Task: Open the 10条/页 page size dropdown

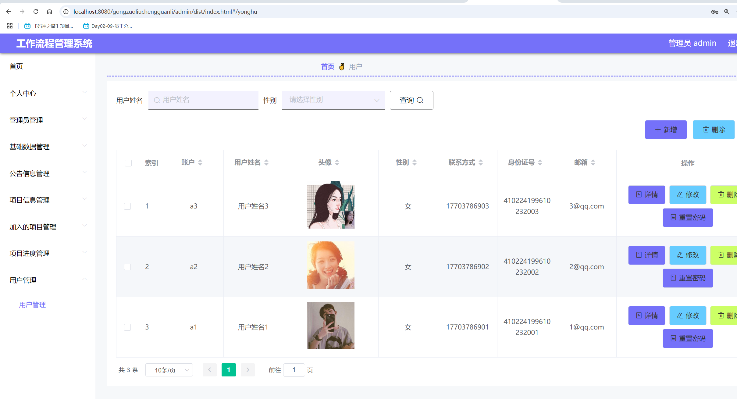Action: pyautogui.click(x=169, y=370)
